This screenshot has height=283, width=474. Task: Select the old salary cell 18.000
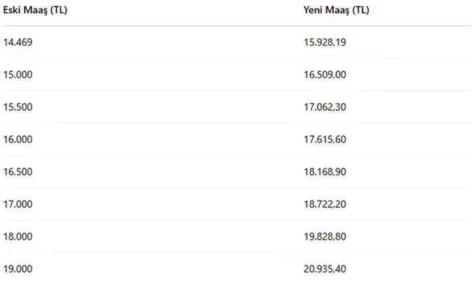pyautogui.click(x=18, y=236)
